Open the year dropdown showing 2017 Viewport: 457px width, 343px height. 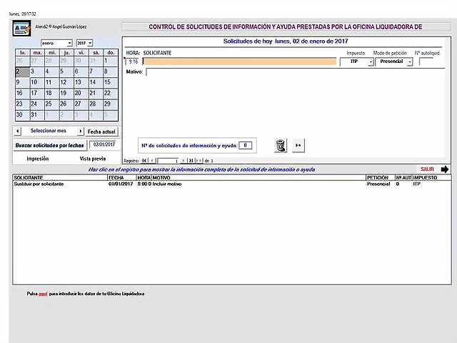tap(90, 43)
